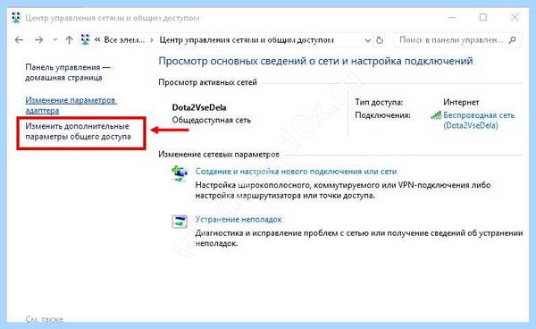Click the Forward arrow navigation button
The height and width of the screenshot is (329, 536).
(x=38, y=40)
